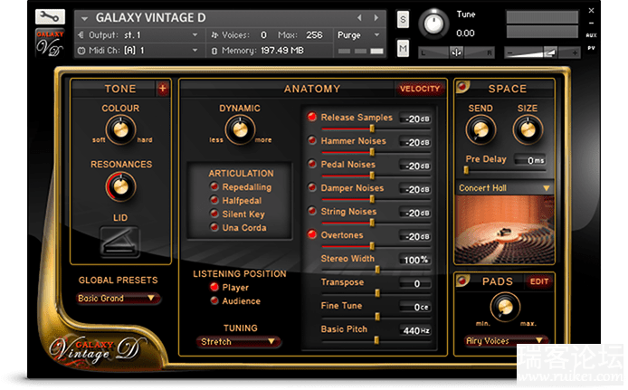This screenshot has height=390, width=628.
Task: Click the DYNAMIC knob
Action: coord(240,129)
